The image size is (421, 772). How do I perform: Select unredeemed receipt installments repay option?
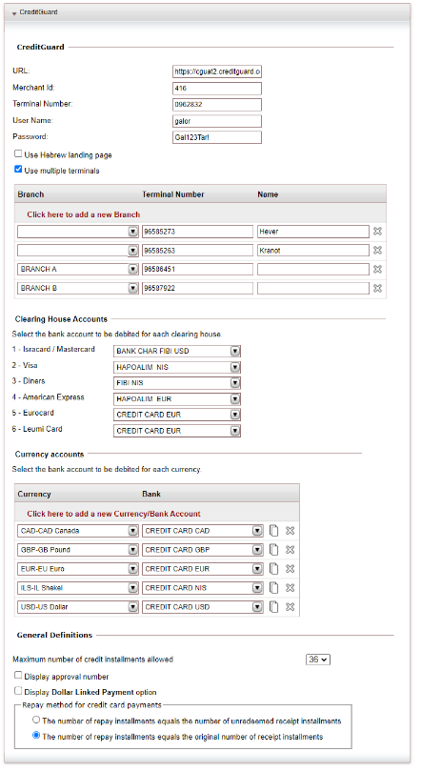click(x=36, y=720)
